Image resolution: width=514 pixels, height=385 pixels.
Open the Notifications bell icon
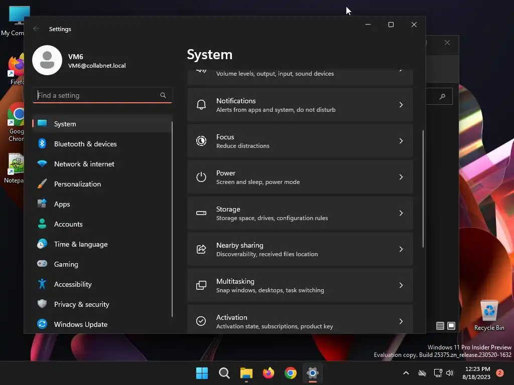(x=201, y=105)
